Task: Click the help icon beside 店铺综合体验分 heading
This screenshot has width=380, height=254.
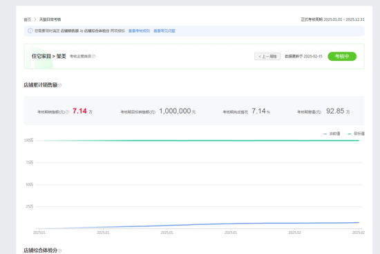Action: [60, 251]
